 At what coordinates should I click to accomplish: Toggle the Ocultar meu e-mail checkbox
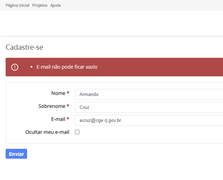pyautogui.click(x=77, y=132)
